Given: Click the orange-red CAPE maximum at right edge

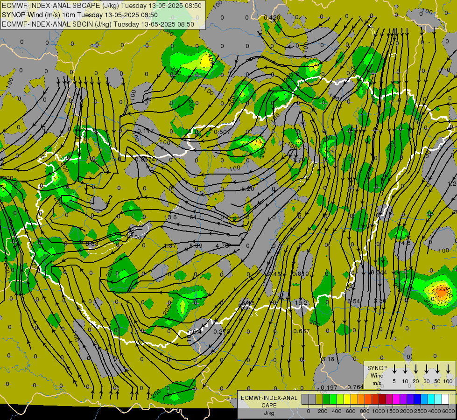Looking at the screenshot, I should (442, 292).
